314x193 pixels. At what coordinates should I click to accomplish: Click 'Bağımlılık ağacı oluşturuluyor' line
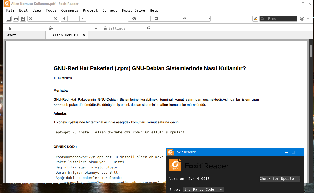(x=87, y=167)
